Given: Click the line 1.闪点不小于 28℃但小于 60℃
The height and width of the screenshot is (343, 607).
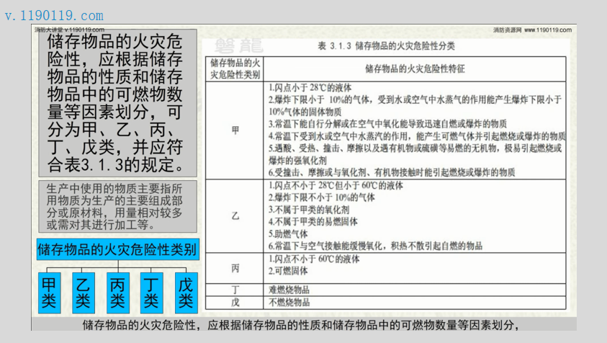Looking at the screenshot, I should tap(336, 186).
